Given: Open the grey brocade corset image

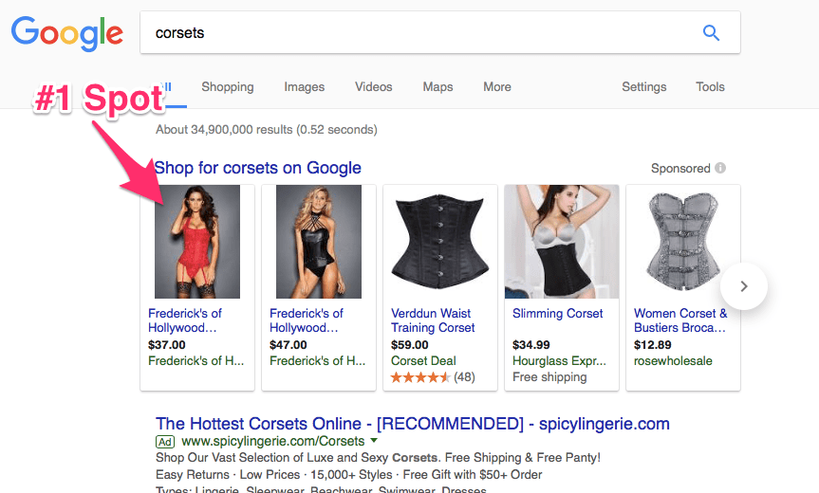Looking at the screenshot, I should 682,242.
